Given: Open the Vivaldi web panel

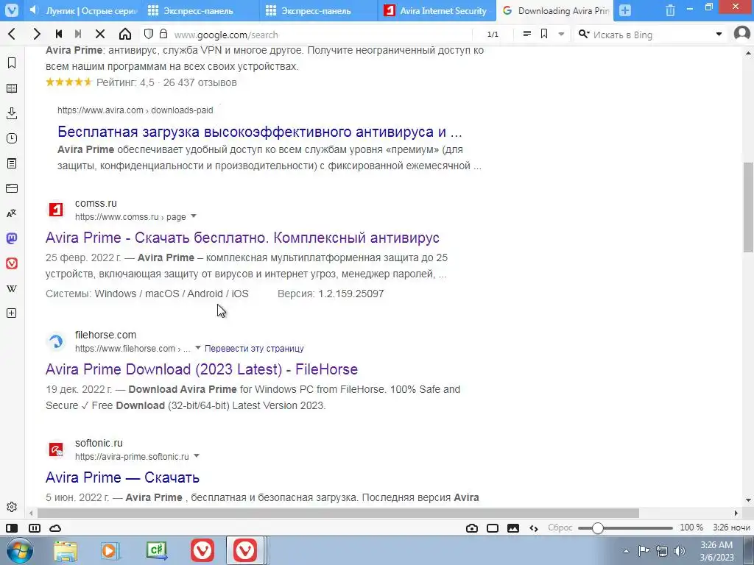Looking at the screenshot, I should click(12, 263).
